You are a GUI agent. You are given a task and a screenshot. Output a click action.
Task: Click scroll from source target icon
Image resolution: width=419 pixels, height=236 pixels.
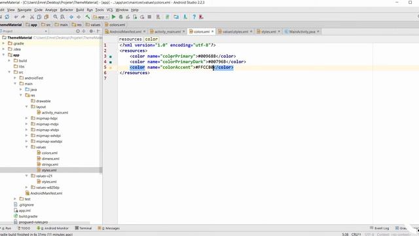(x=78, y=31)
